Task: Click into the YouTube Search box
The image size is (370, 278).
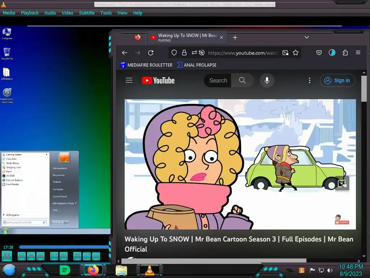Action: click(218, 80)
